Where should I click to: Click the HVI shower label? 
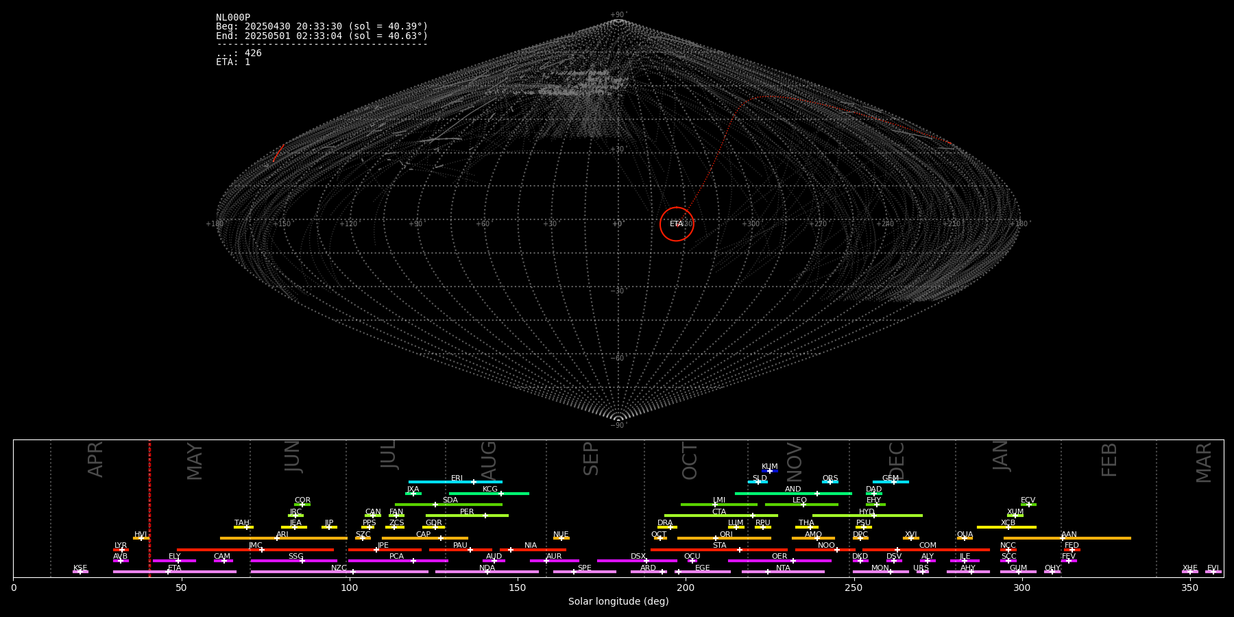pos(141,534)
